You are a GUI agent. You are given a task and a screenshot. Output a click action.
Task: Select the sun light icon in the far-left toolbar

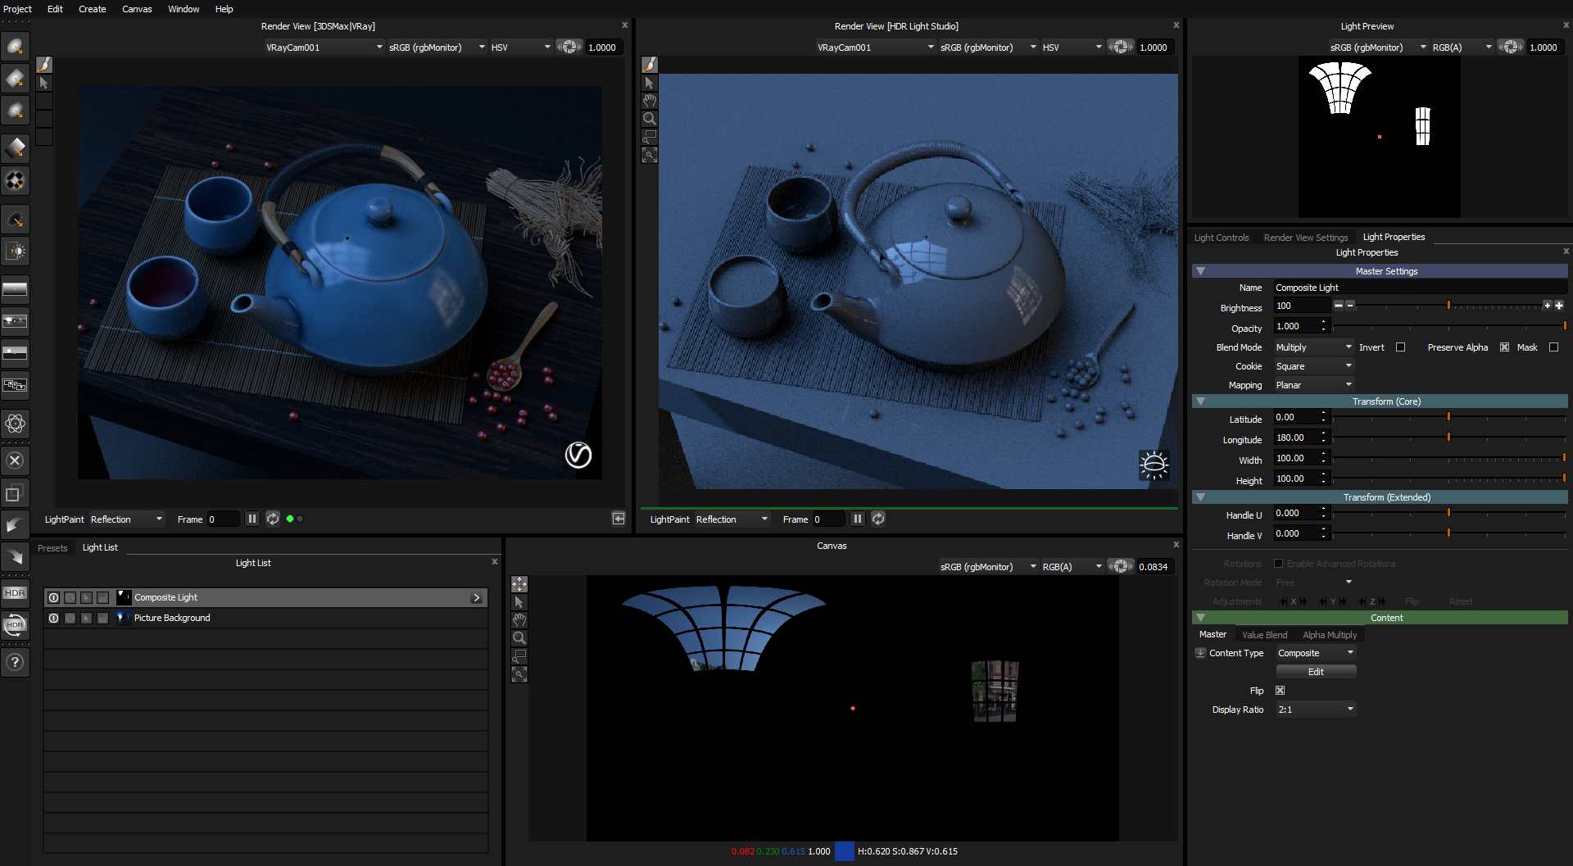[15, 252]
